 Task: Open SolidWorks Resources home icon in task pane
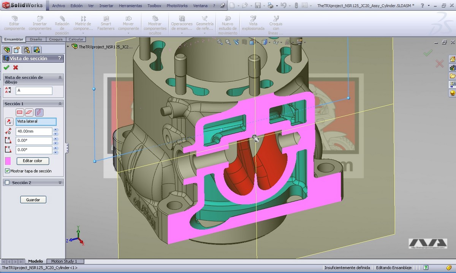453,60
